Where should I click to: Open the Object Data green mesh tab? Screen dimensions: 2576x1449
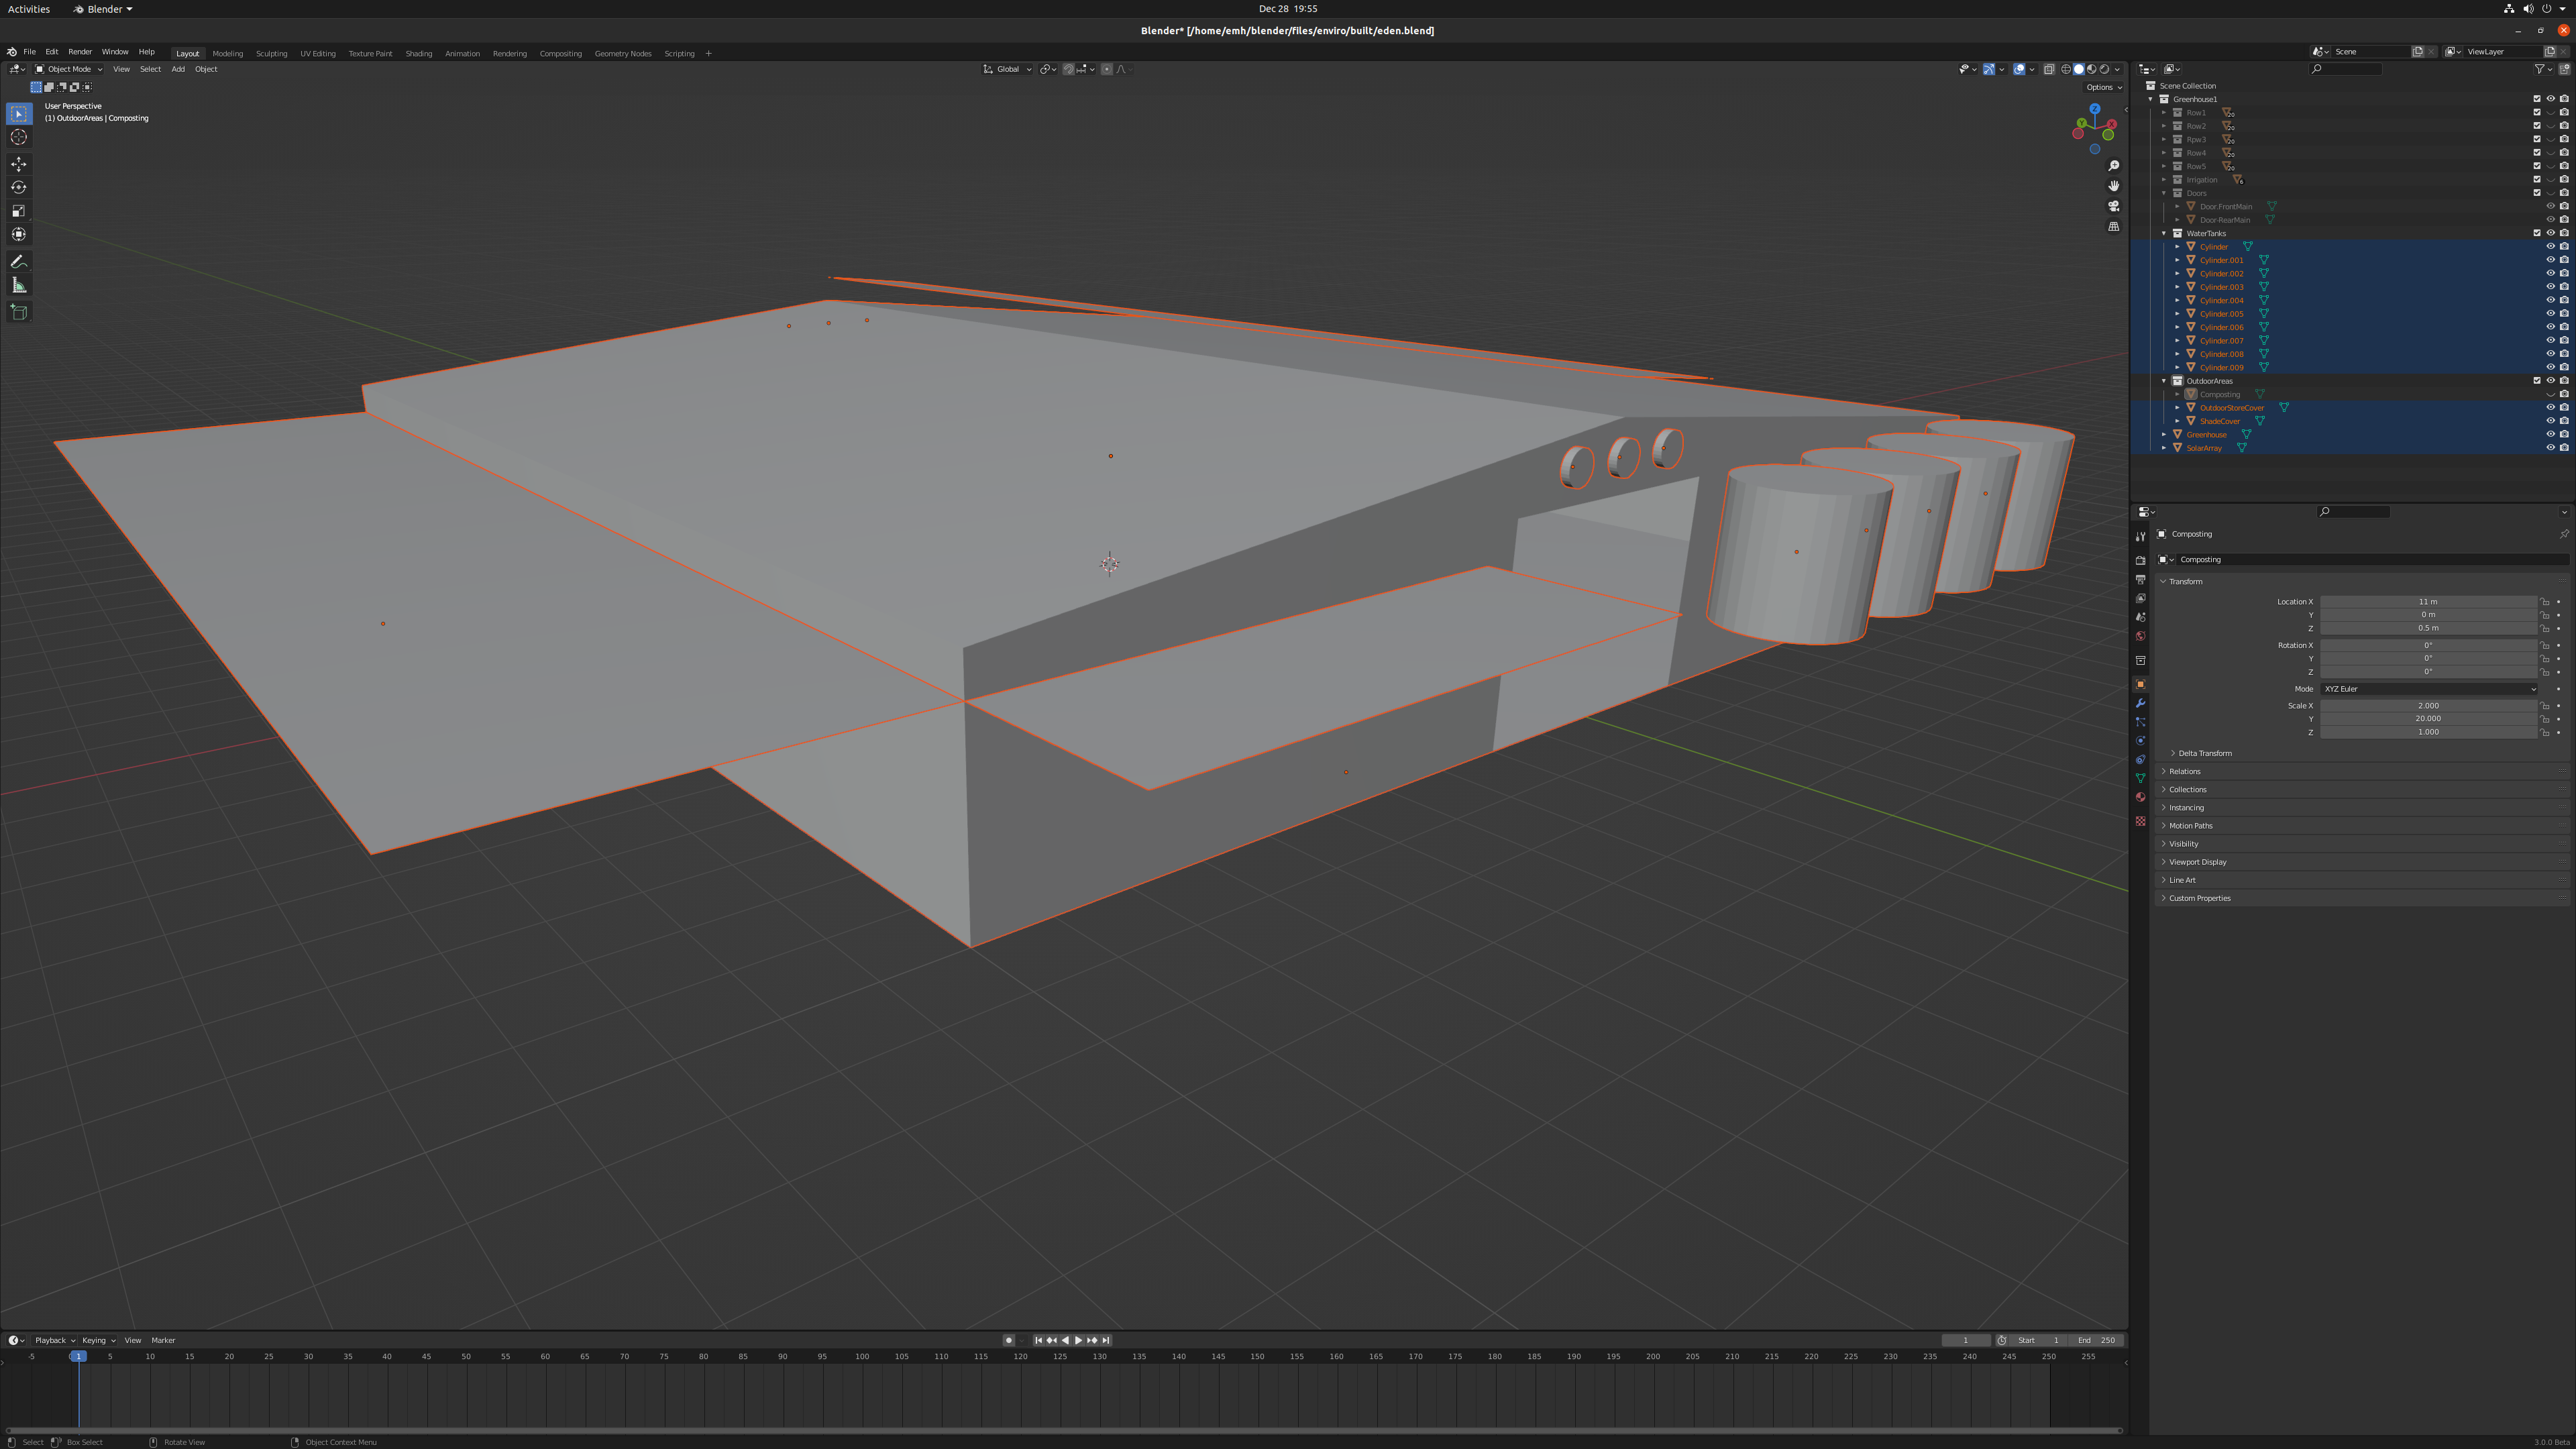pos(2140,778)
